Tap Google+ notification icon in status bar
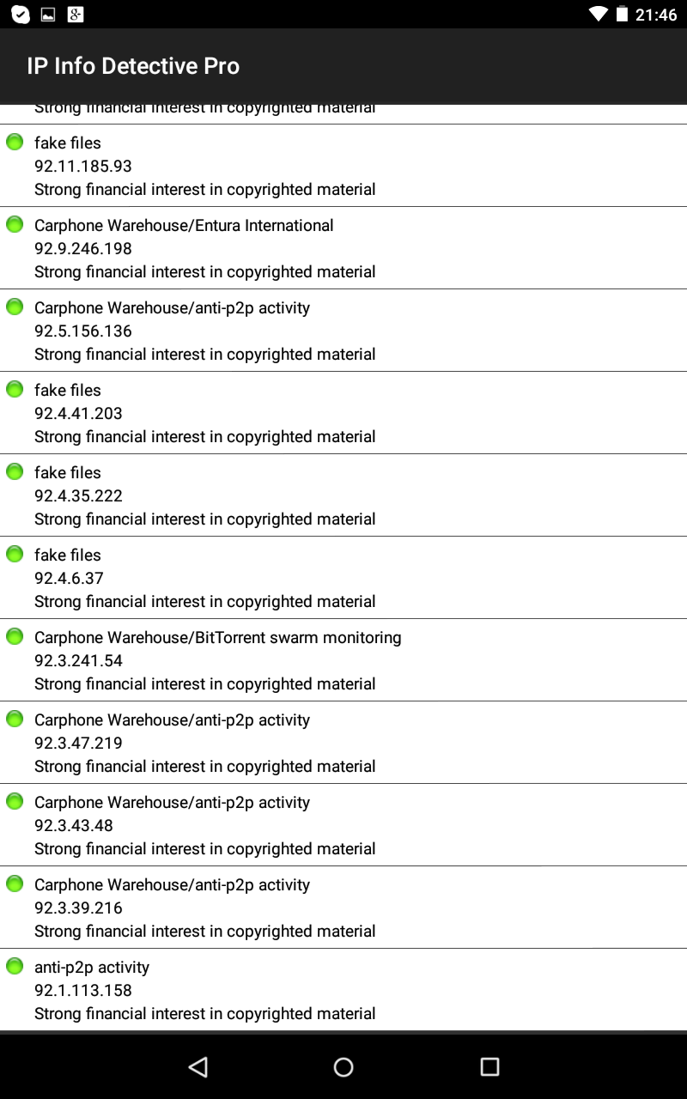The height and width of the screenshot is (1099, 687). (75, 14)
